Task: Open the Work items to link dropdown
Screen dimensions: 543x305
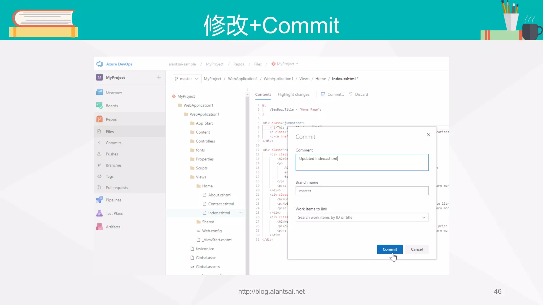Action: coord(362,217)
